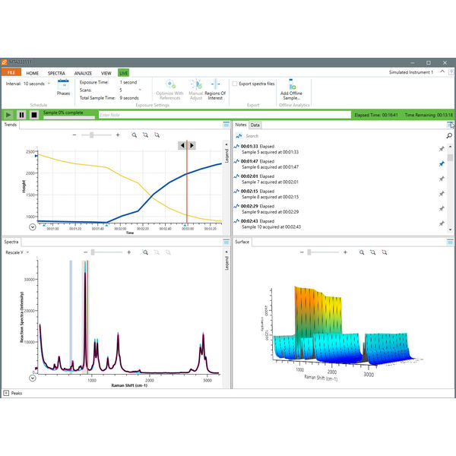The height and width of the screenshot is (456, 456).
Task: Switch to the Data tab
Action: click(x=255, y=125)
